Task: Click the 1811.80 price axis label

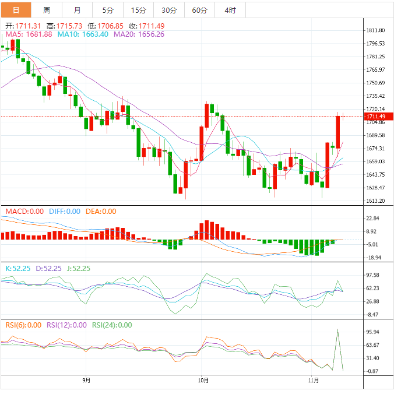Action: pyautogui.click(x=375, y=30)
